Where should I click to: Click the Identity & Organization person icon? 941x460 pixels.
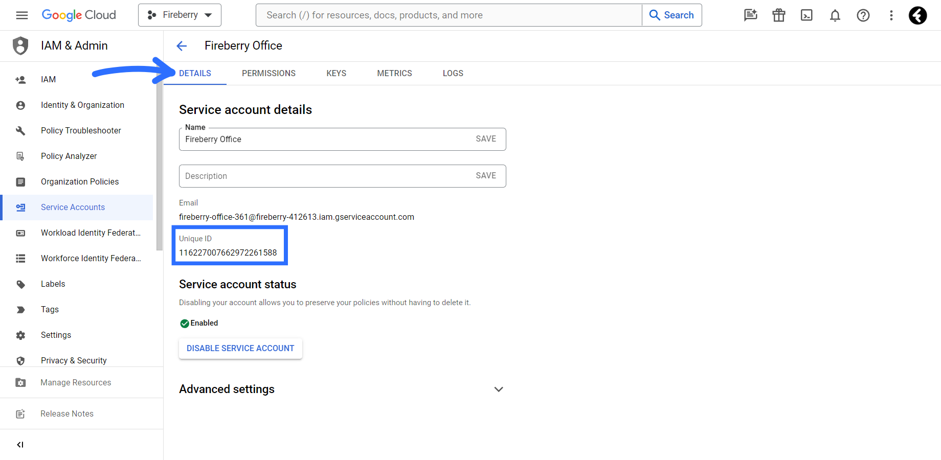click(20, 105)
